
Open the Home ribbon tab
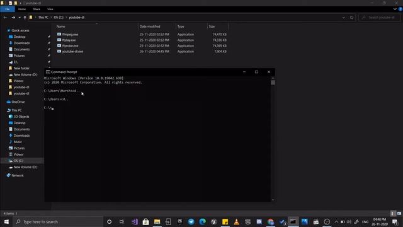[22, 9]
